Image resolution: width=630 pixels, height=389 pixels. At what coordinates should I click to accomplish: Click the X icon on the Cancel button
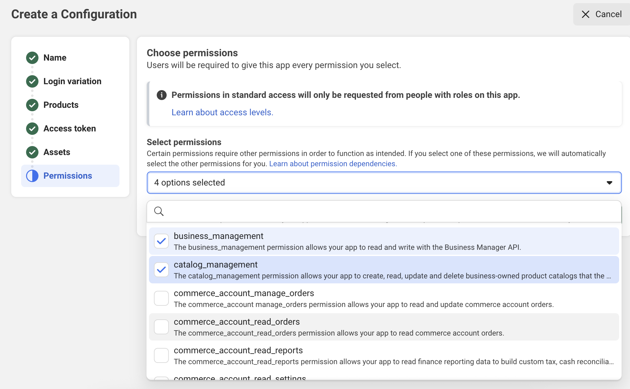pyautogui.click(x=585, y=14)
